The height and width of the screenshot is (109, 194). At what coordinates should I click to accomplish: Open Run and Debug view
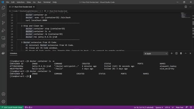(3, 30)
